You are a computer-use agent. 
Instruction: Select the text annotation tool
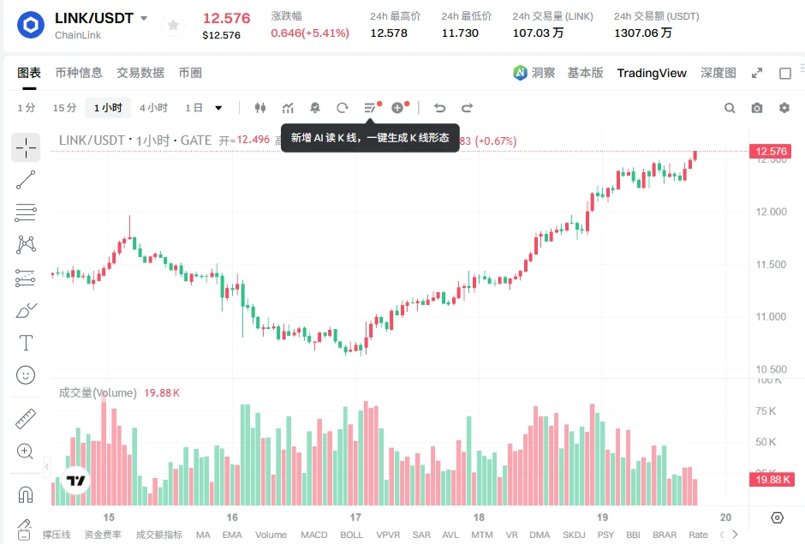[26, 343]
